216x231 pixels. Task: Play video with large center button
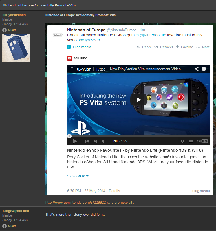(x=138, y=100)
